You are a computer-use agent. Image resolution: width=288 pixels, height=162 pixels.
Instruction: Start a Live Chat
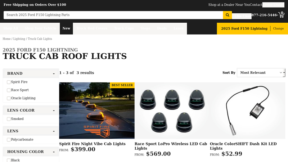pos(242,16)
